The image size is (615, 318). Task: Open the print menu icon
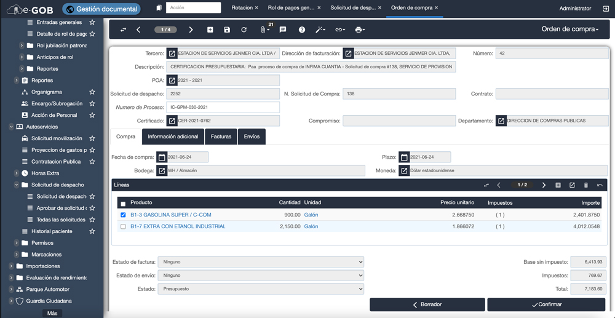(360, 30)
